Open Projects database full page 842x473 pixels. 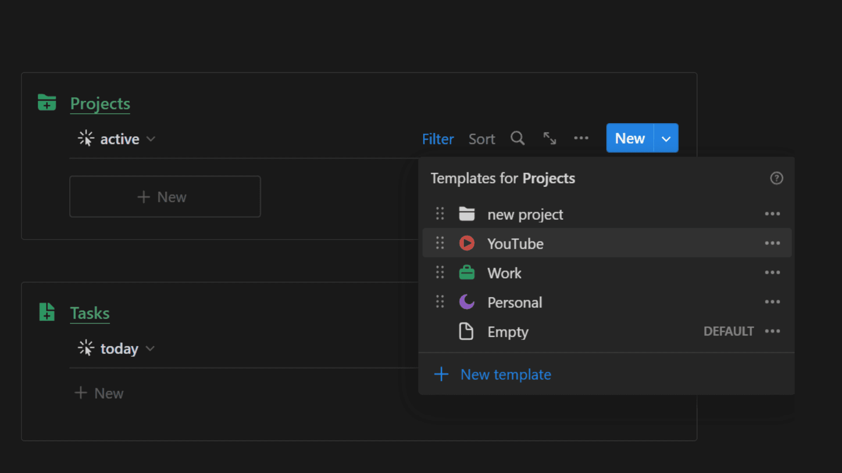click(549, 138)
